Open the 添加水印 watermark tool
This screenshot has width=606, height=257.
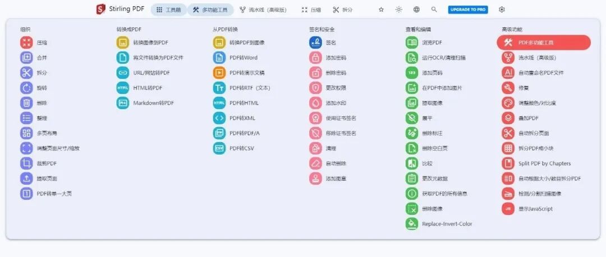click(328, 103)
